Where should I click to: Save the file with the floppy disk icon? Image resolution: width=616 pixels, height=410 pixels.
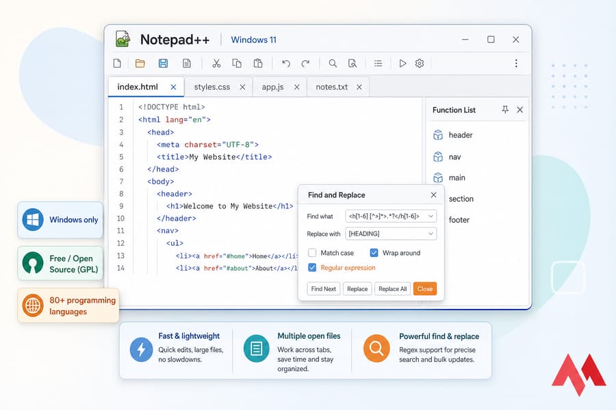click(x=163, y=63)
